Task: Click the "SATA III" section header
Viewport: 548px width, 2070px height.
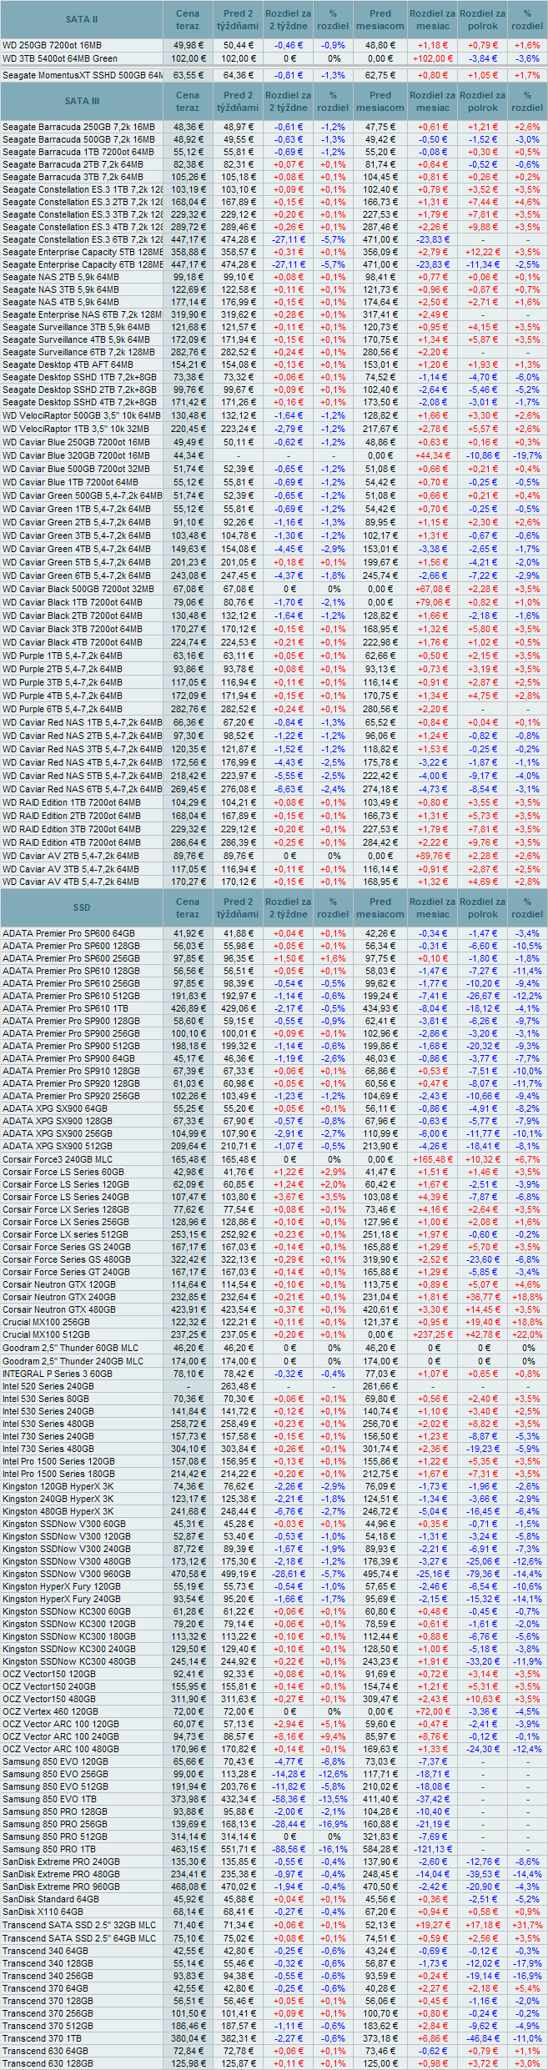Action: tap(82, 101)
